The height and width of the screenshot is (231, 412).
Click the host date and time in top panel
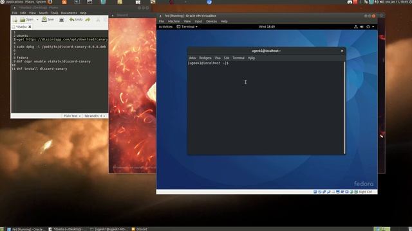click(x=397, y=2)
